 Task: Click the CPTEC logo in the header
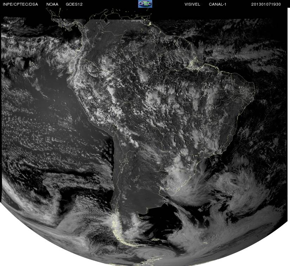(145, 4)
